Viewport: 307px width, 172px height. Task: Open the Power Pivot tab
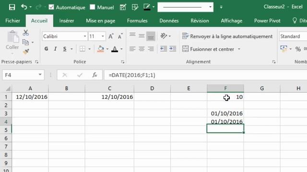pos(267,21)
